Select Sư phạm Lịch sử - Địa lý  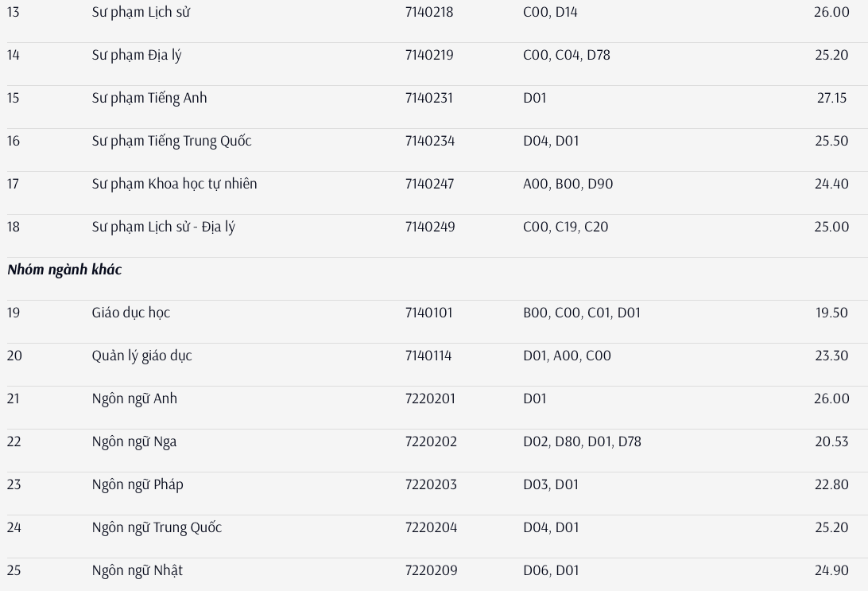click(163, 227)
